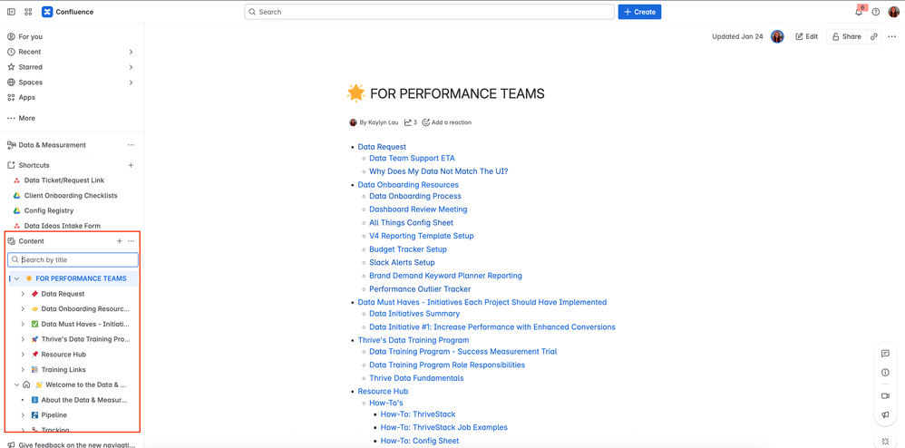The width and height of the screenshot is (905, 448).
Task: Open Data Ticket/Request Link shortcut
Action: pos(64,180)
